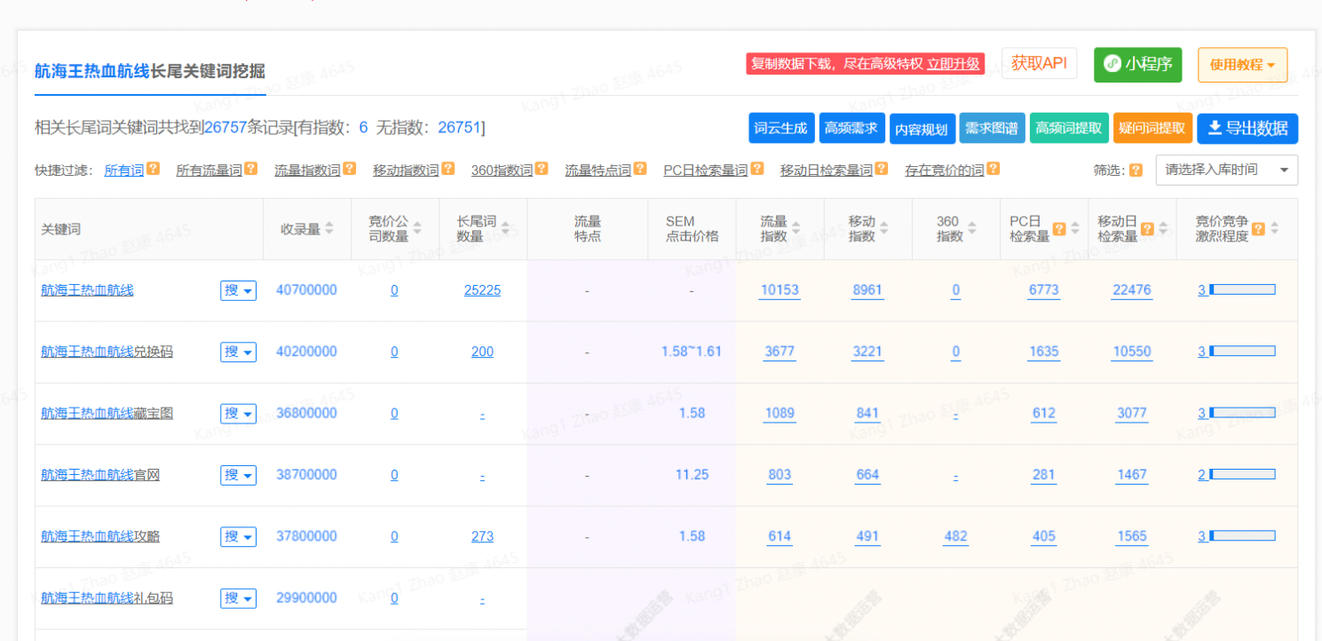Click help icon next to 流量特点词 filter

click(640, 168)
